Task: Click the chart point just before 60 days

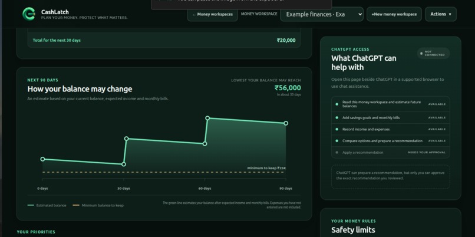Action: pos(204,144)
